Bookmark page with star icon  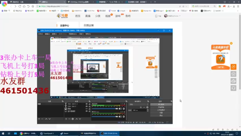(x=33, y=6)
